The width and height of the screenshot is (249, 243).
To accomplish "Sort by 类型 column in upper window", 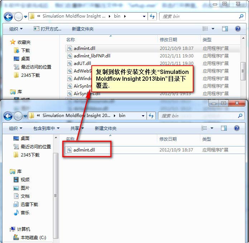I will [x=207, y=39].
